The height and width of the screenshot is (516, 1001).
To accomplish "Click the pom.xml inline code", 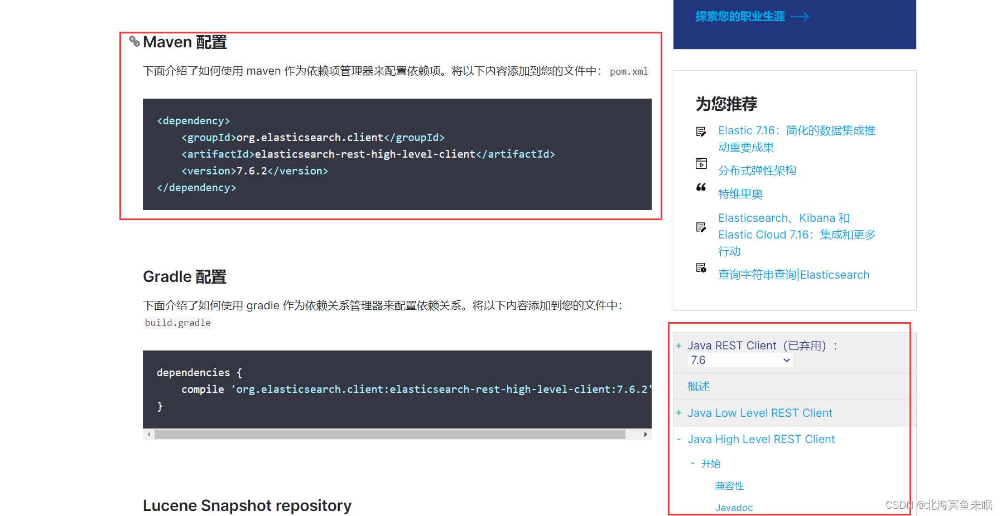I will coord(629,71).
